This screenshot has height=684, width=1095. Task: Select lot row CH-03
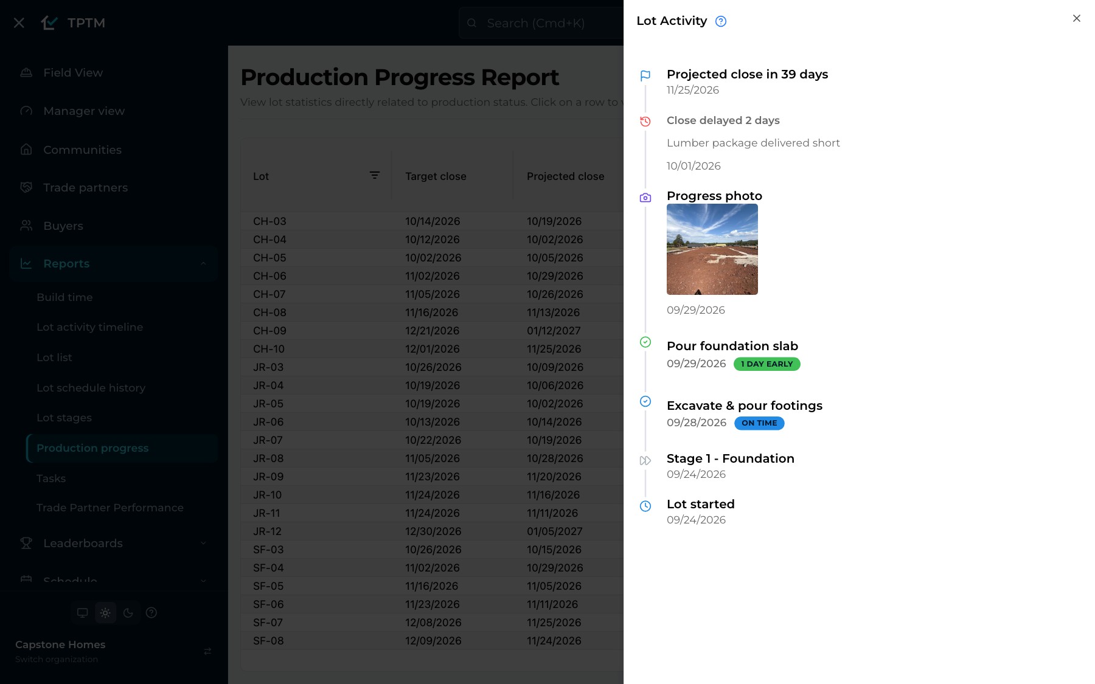432,221
